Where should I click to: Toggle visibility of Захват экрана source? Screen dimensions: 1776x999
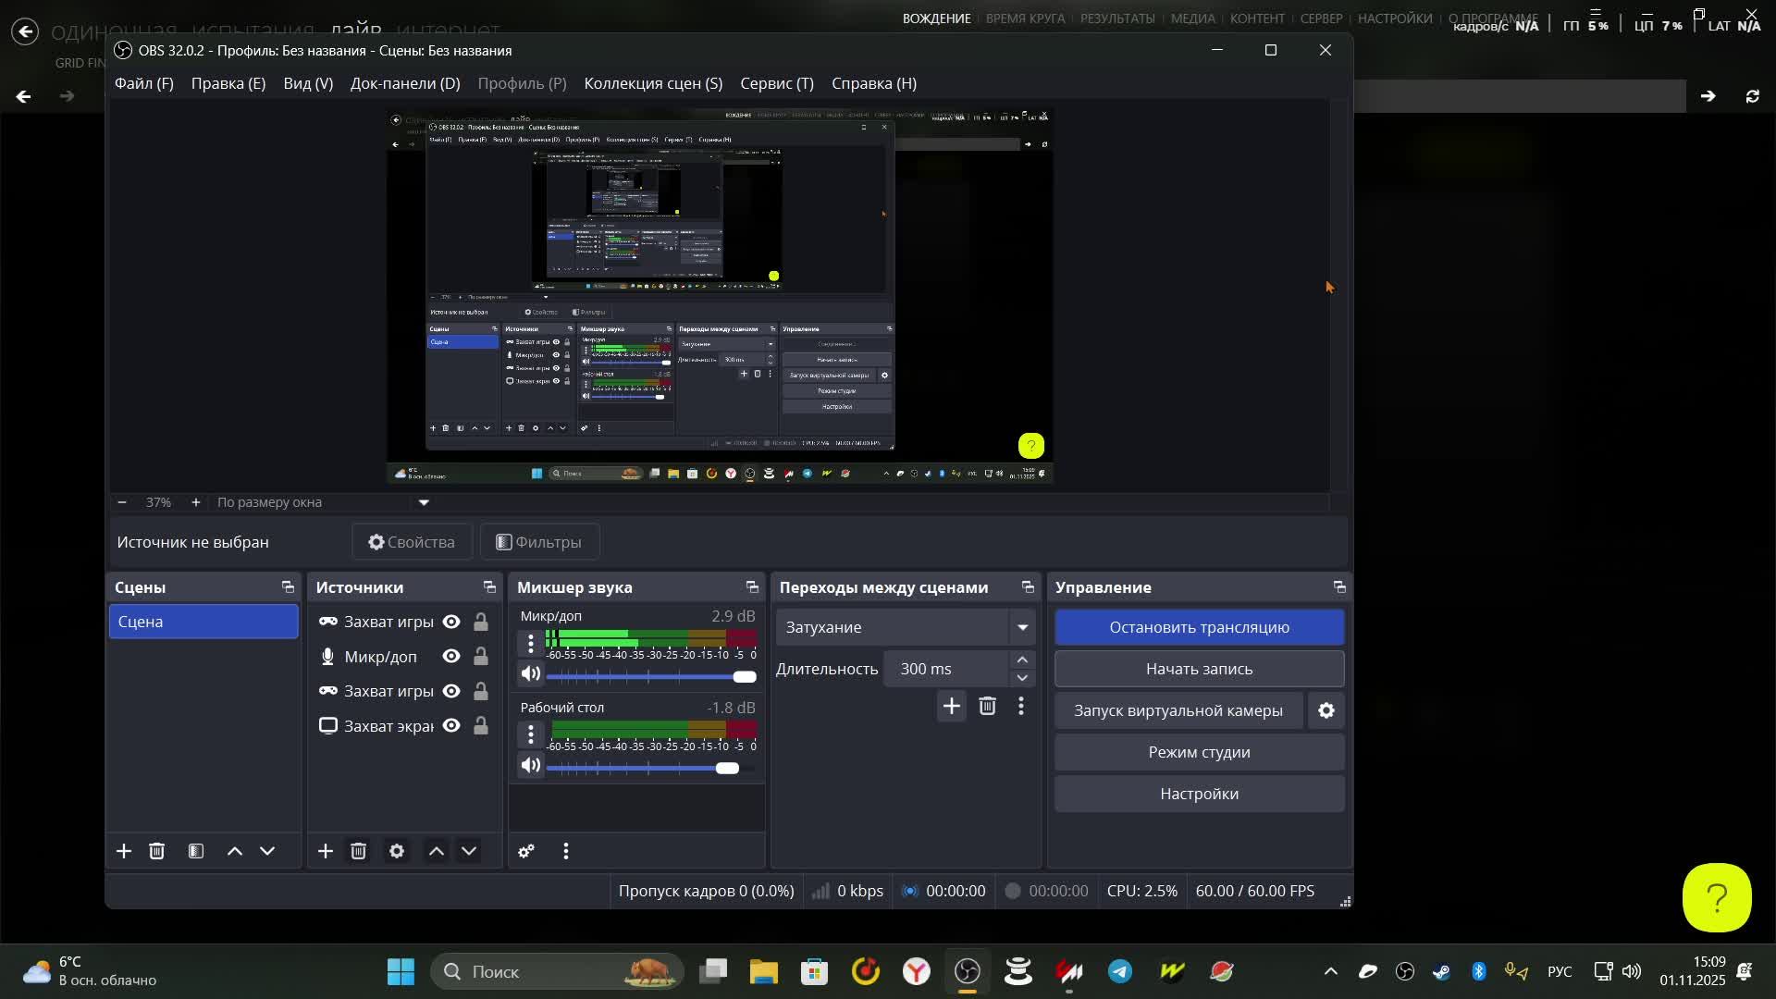(x=451, y=726)
